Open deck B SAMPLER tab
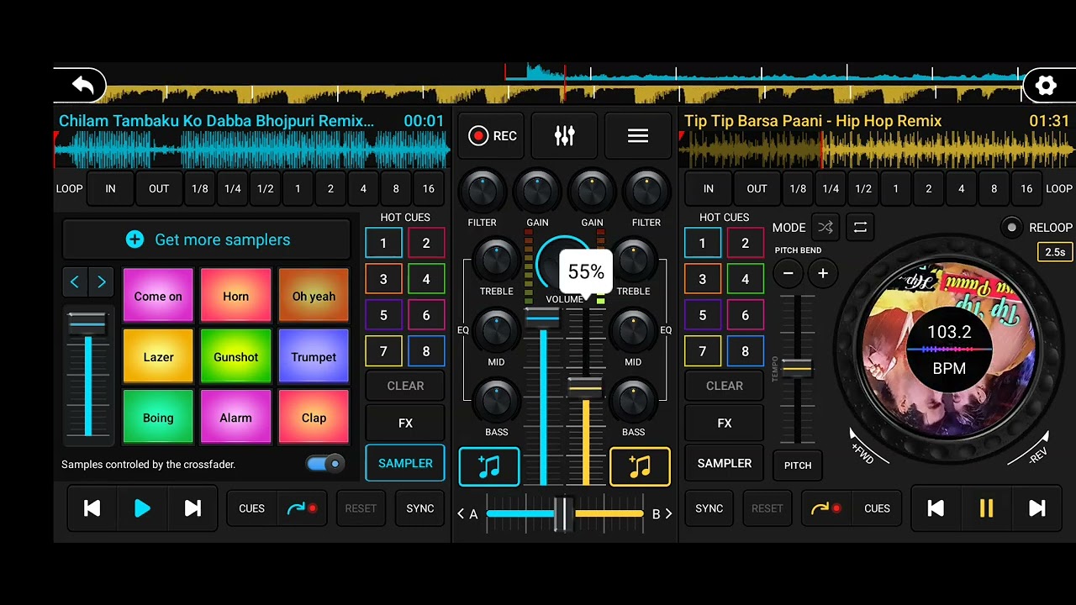 [725, 463]
